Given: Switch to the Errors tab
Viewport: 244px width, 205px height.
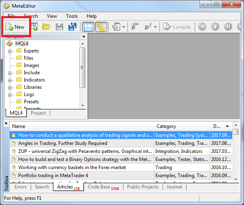Looking at the screenshot, I should tap(21, 187).
